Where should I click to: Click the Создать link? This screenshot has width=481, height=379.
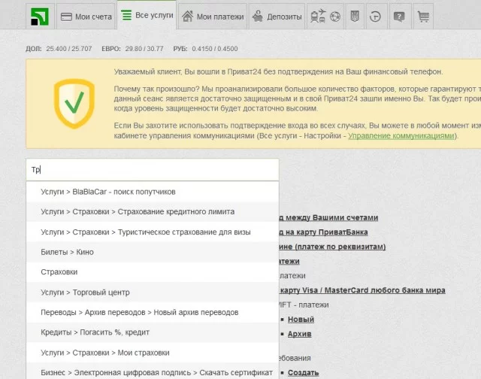pyautogui.click(x=303, y=372)
